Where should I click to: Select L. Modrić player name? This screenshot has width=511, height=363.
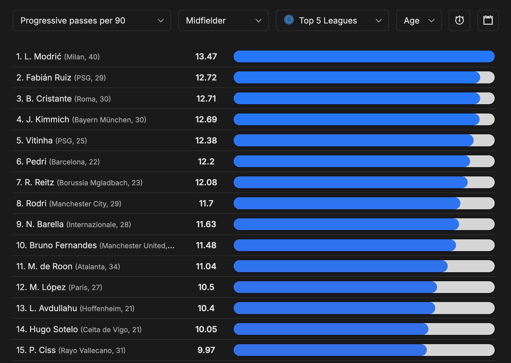(x=43, y=57)
